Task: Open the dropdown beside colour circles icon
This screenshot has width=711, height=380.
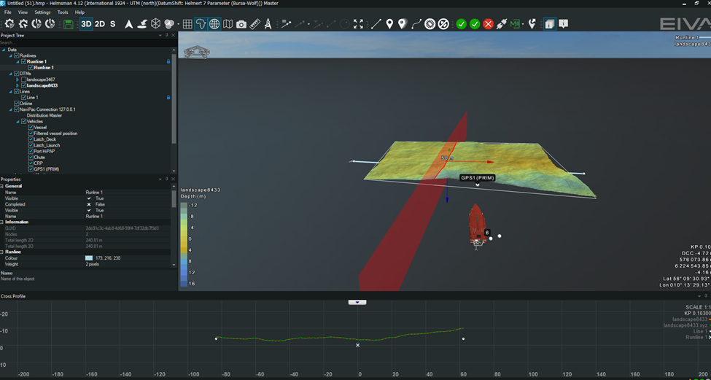Action: pyautogui.click(x=178, y=24)
